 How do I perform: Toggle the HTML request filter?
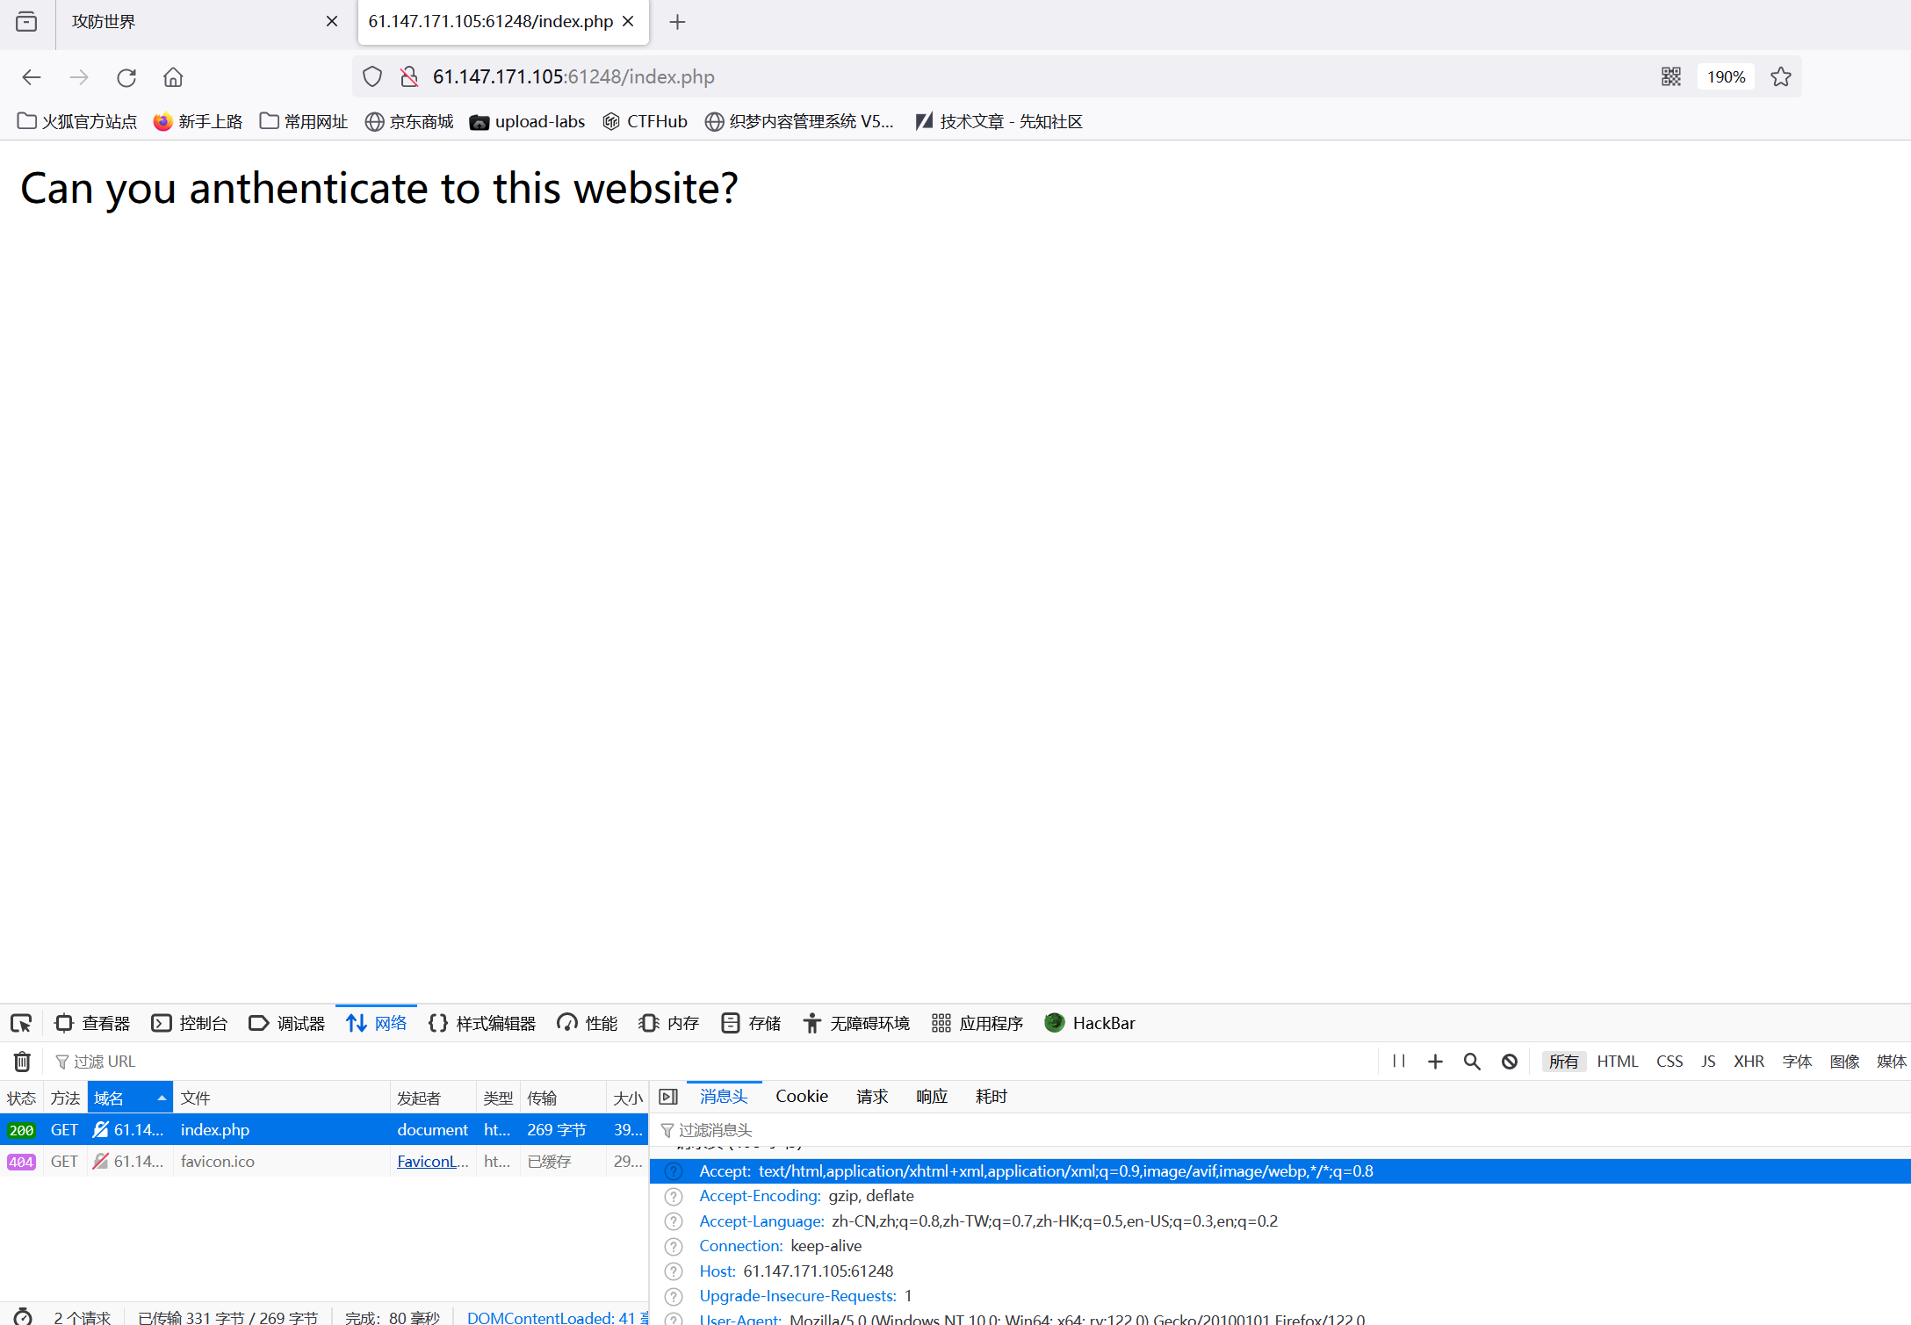[1618, 1062]
